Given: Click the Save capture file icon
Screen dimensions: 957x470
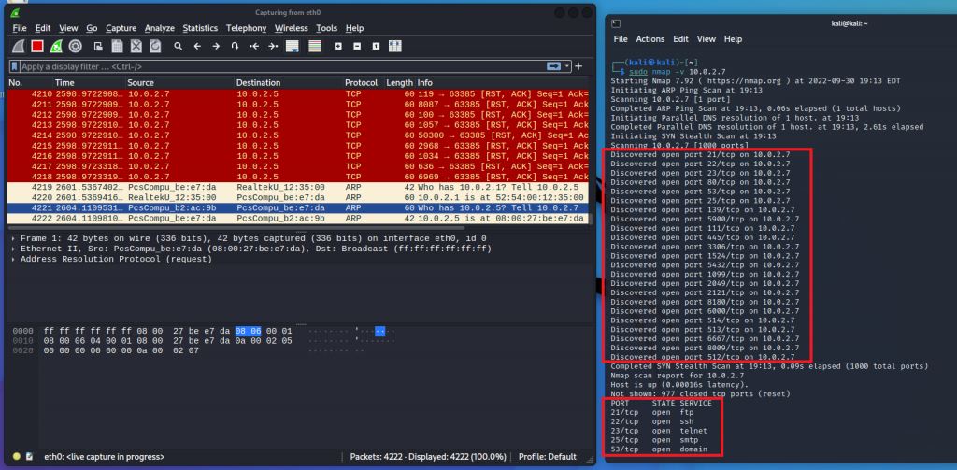Looking at the screenshot, I should pyautogui.click(x=117, y=46).
